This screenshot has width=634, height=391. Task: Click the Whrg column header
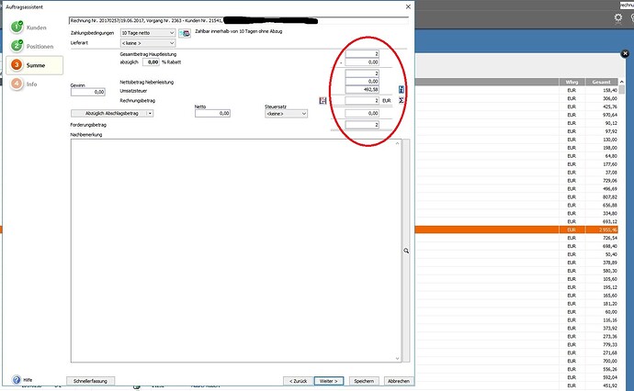click(572, 82)
